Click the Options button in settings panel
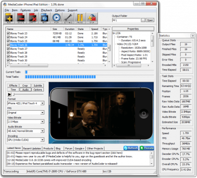197x178 pixels. 38,89
